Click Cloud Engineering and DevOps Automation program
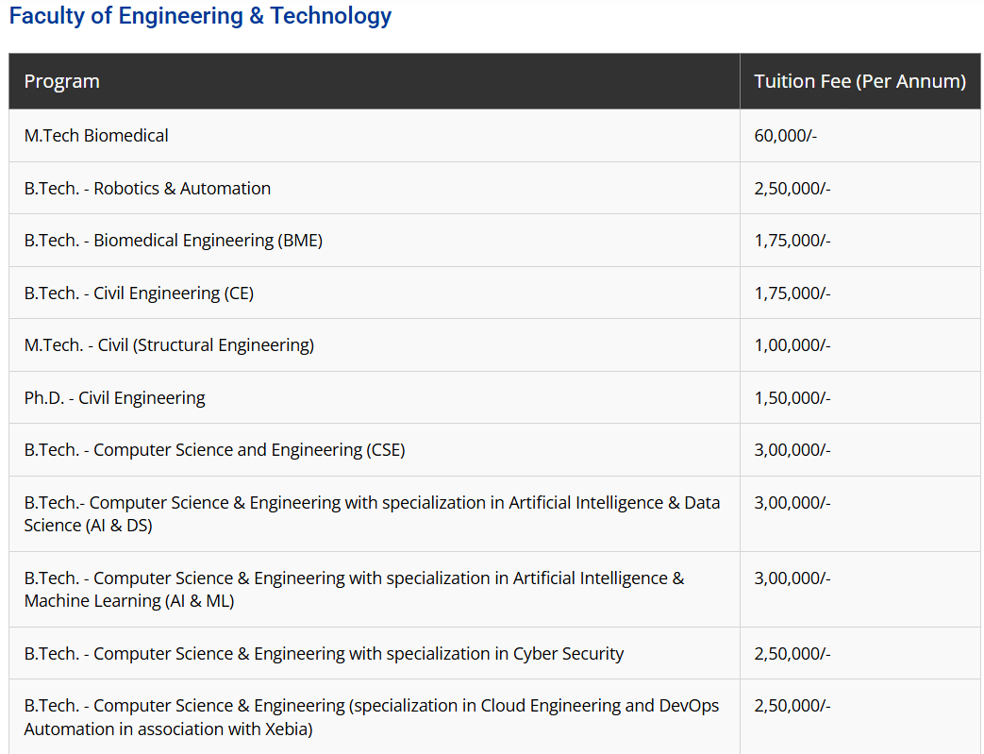The width and height of the screenshot is (984, 754). [x=372, y=717]
